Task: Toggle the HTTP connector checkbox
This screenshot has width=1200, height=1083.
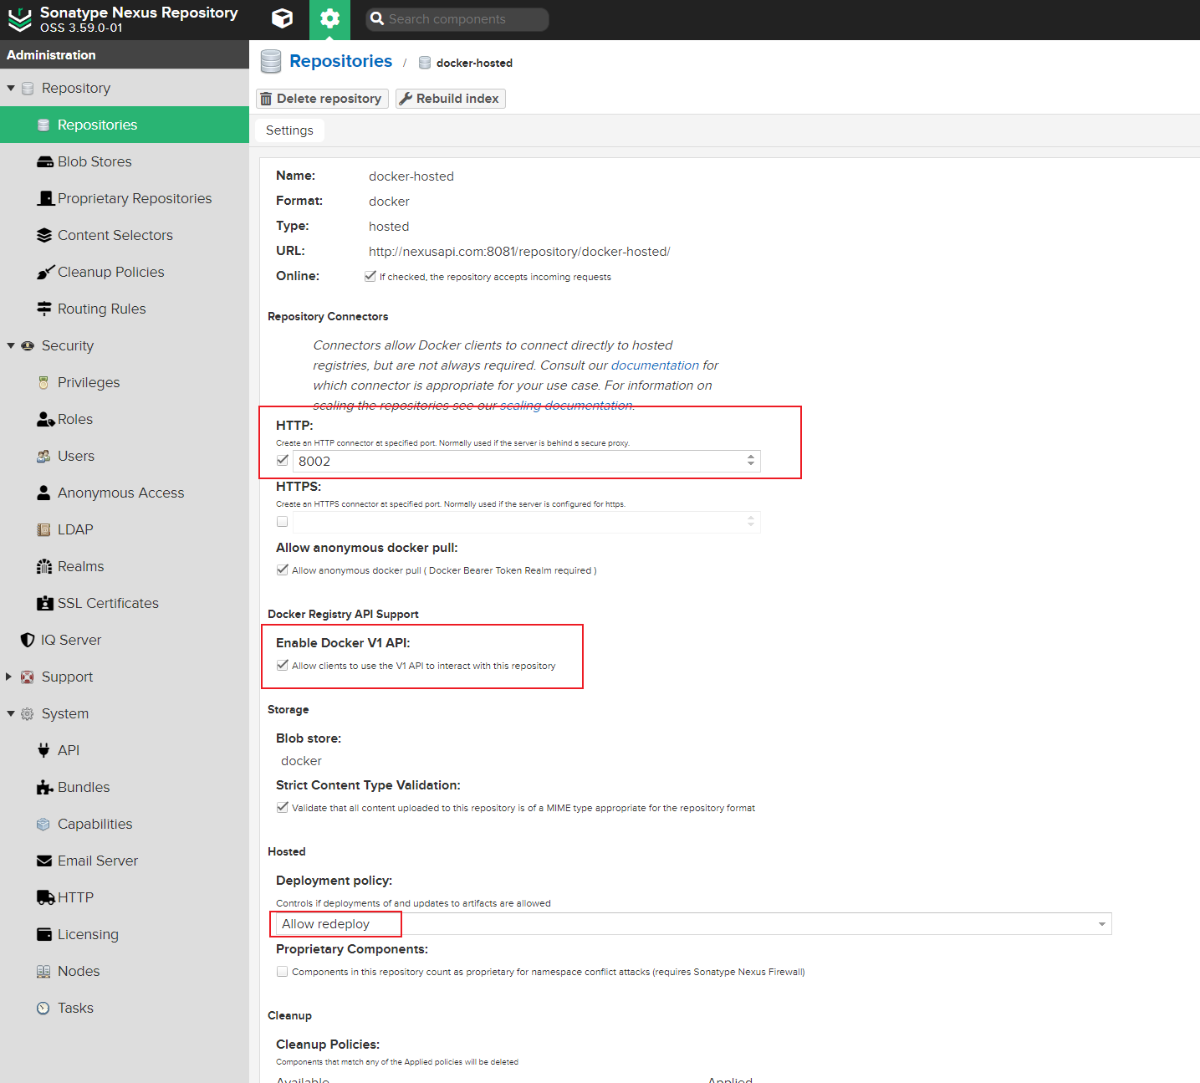Action: pos(282,460)
